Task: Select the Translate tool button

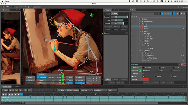Action: click(42, 77)
